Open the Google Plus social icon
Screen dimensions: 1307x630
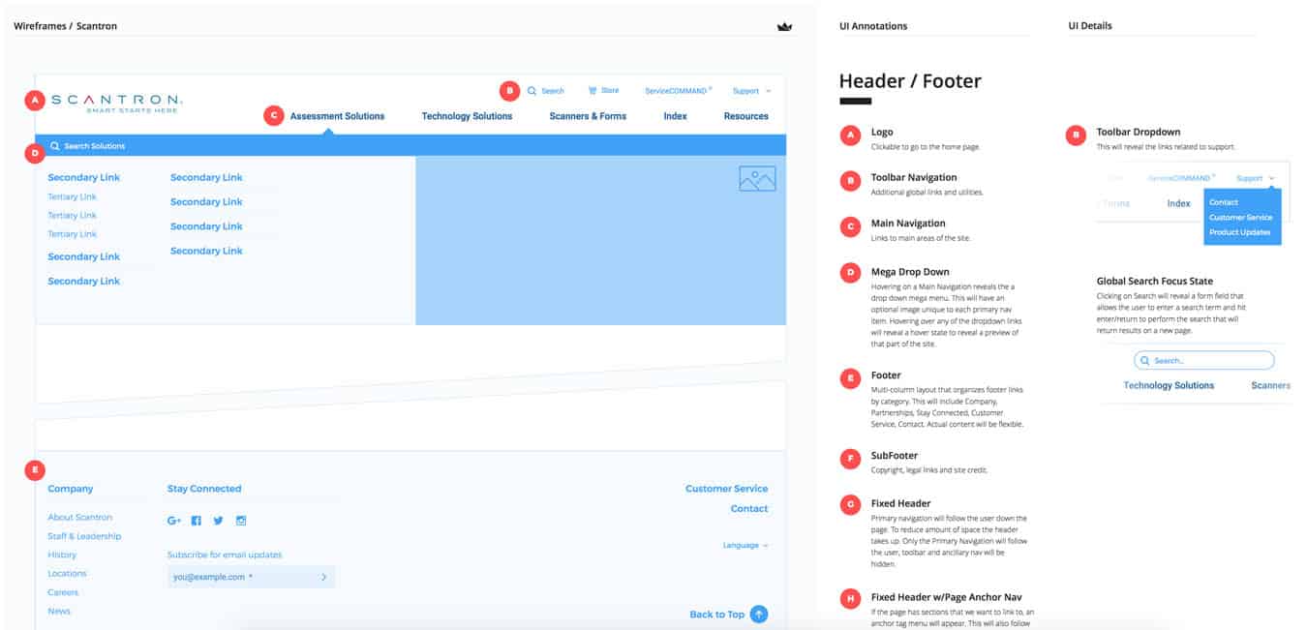coord(174,521)
